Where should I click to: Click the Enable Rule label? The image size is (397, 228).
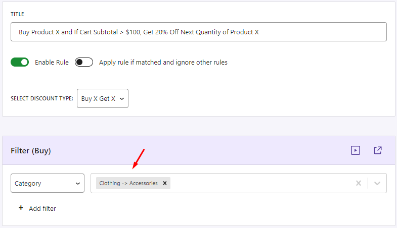(x=52, y=63)
